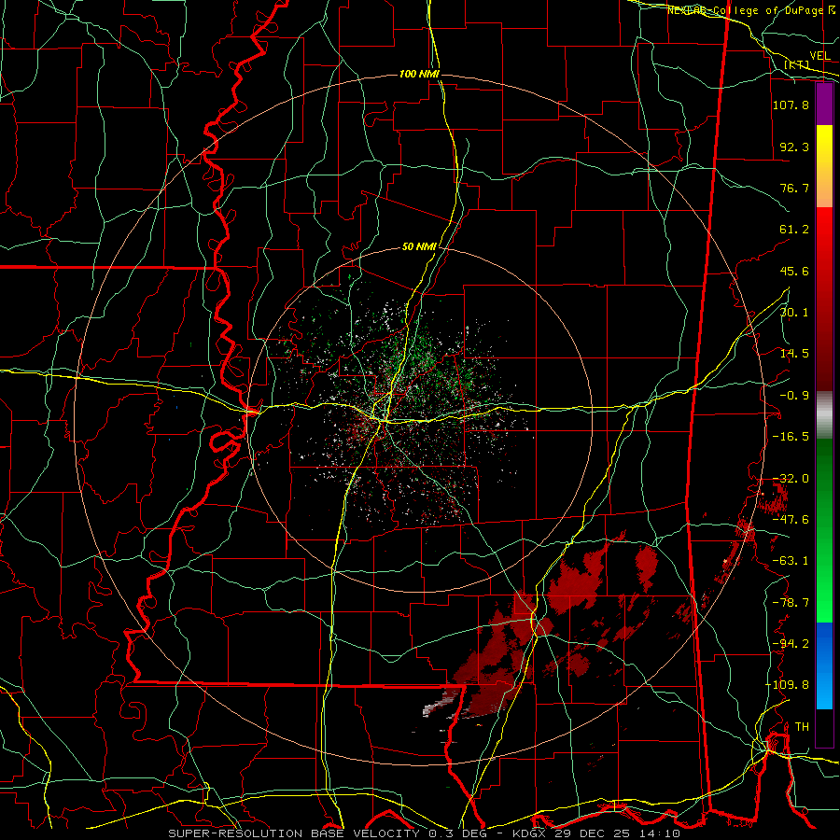The width and height of the screenshot is (840, 840).
Task: Click the 100 NMI range ring label
Action: coord(419,74)
